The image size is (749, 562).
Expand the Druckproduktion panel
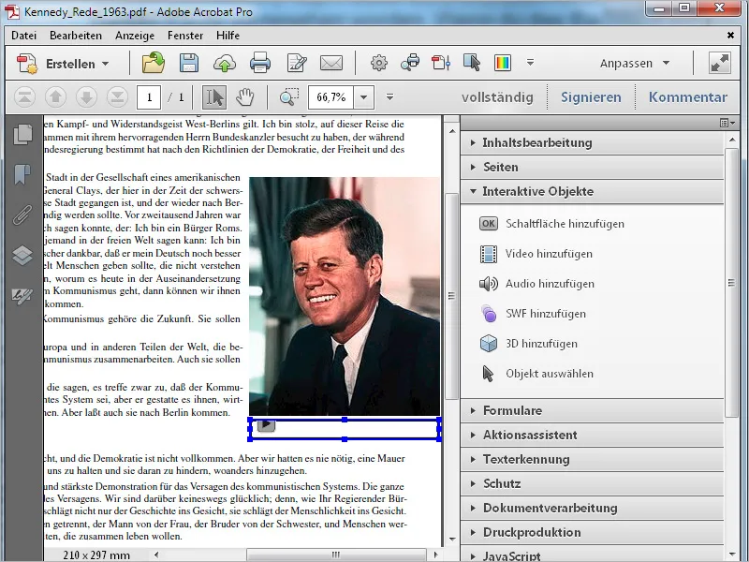pyautogui.click(x=592, y=532)
